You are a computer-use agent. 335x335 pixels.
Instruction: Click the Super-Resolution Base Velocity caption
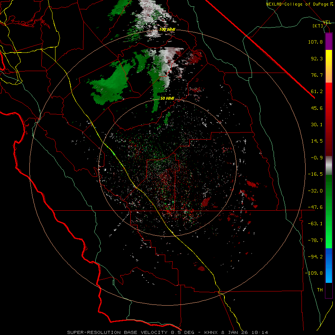point(167,332)
